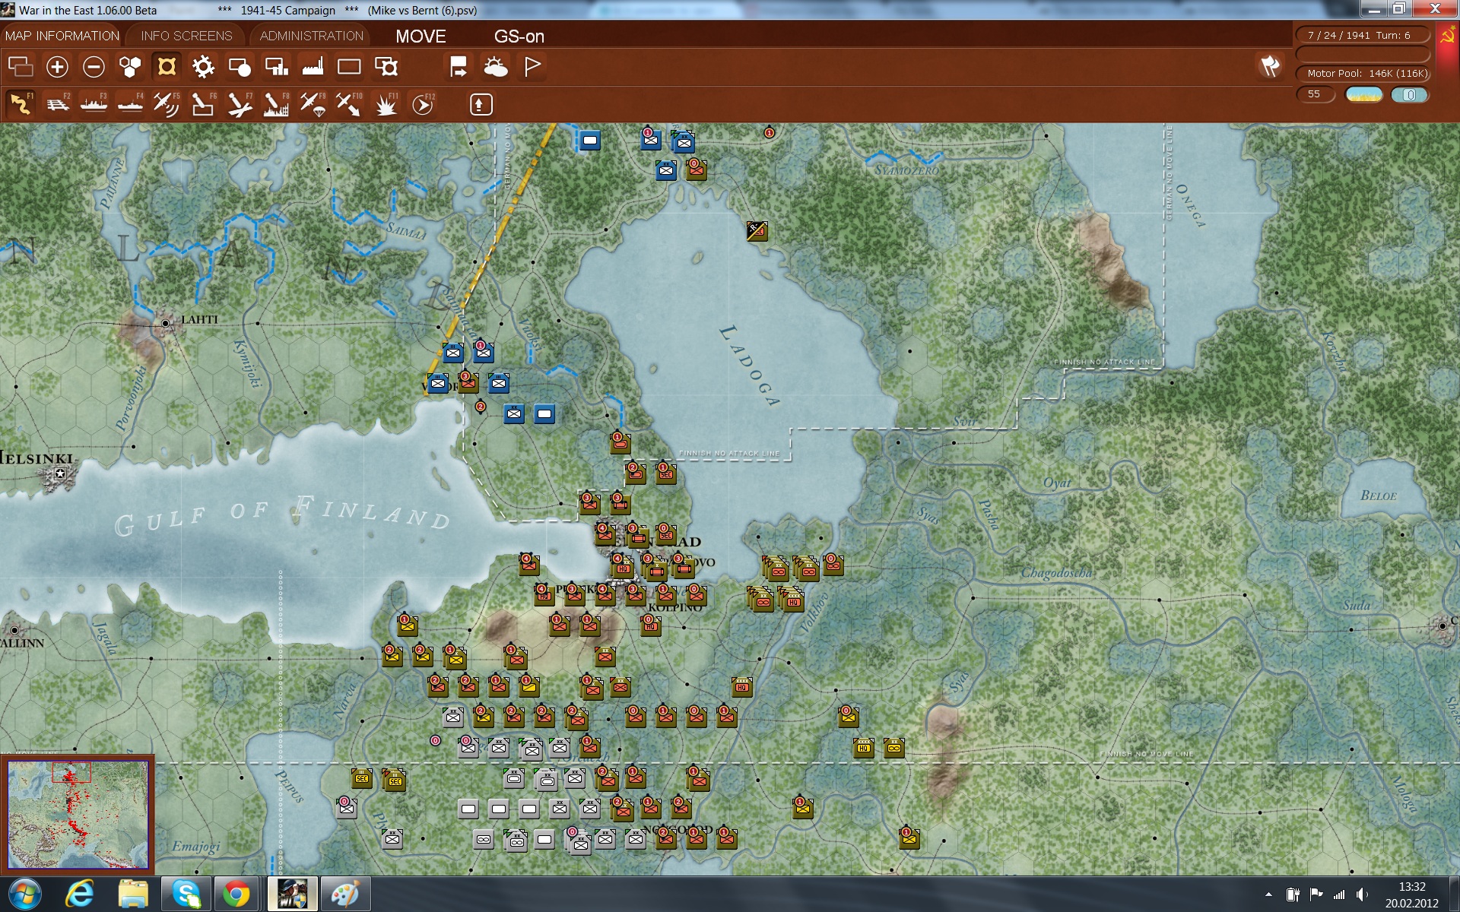The height and width of the screenshot is (912, 1460).
Task: Click the Motor Pool 146K (116K) readout
Action: (1363, 73)
